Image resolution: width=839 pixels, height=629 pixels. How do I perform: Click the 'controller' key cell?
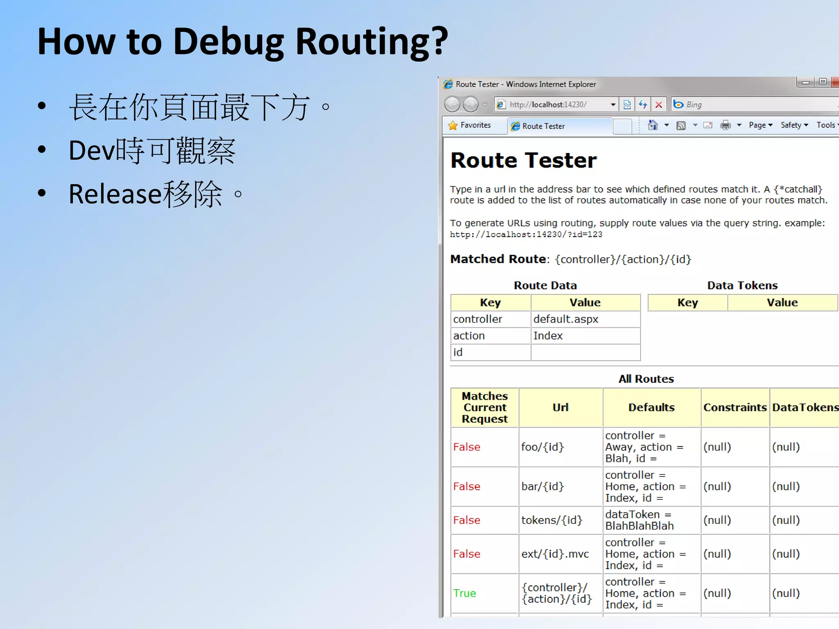pyautogui.click(x=491, y=319)
